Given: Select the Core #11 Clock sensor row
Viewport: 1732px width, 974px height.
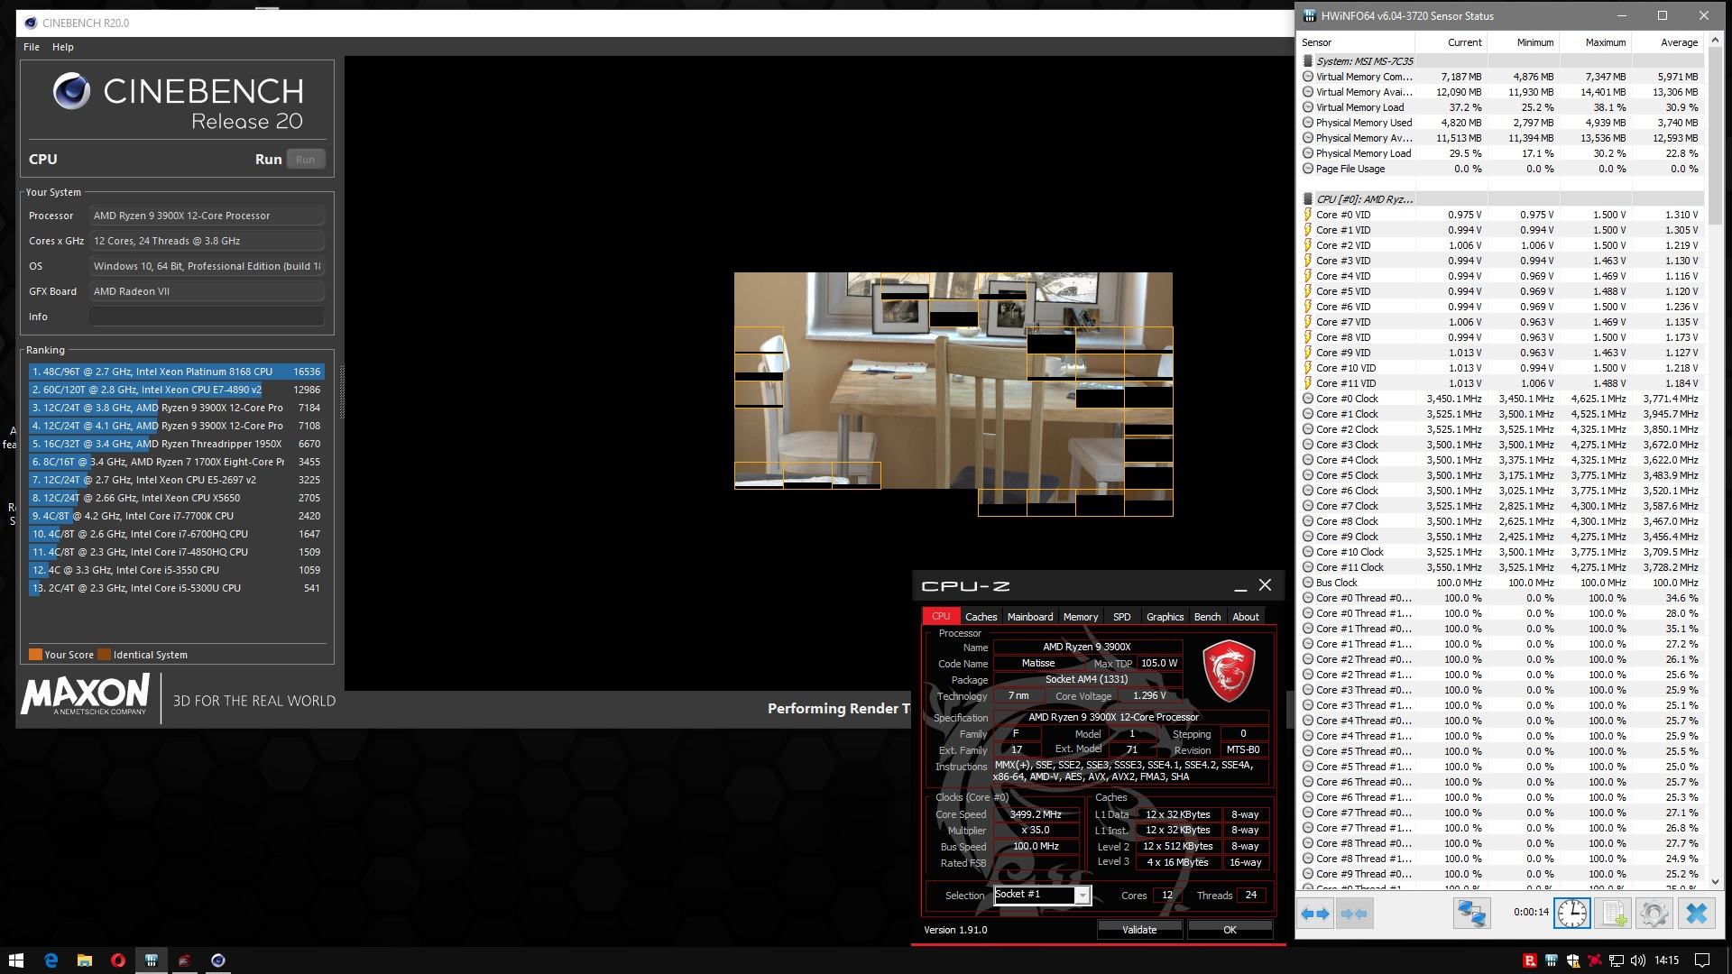Looking at the screenshot, I should [1501, 567].
